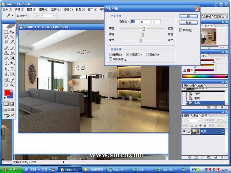Image resolution: width=231 pixels, height=173 pixels.
Task: Select the Brush tool
Action: [12, 48]
